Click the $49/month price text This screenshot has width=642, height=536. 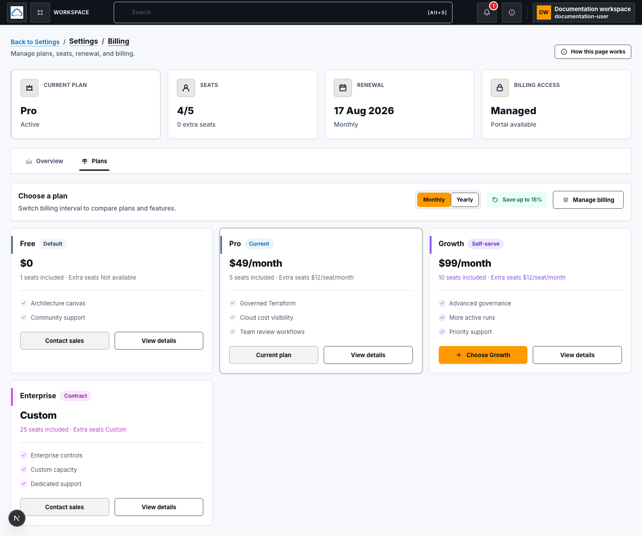256,263
